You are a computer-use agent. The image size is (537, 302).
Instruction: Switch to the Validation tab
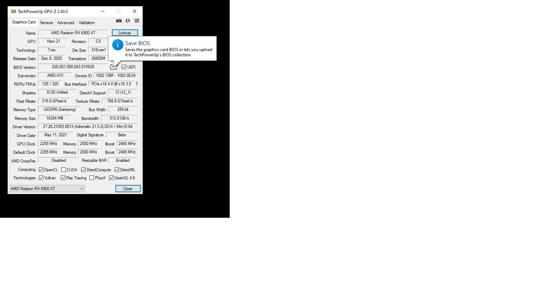point(86,23)
